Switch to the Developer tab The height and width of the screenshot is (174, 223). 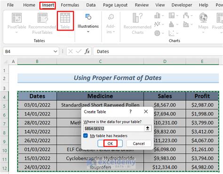click(x=182, y=5)
